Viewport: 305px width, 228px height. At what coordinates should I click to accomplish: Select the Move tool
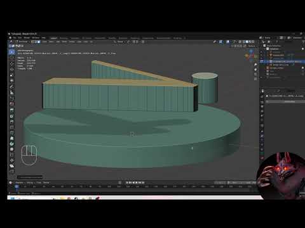[12, 64]
